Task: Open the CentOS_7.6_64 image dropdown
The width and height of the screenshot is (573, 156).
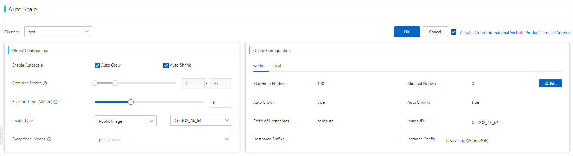Action: [201, 121]
